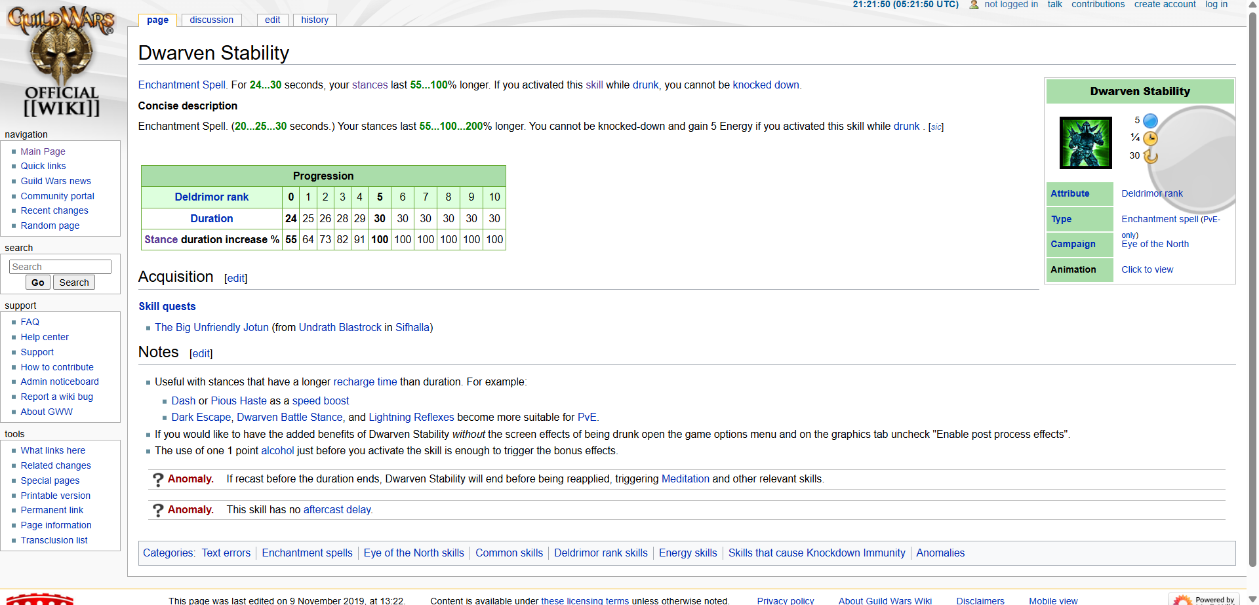
Task: Open Deldrimor rank skills category
Action: 601,553
